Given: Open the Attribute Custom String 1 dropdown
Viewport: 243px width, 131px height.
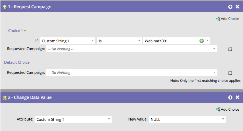Looking at the screenshot, I should click(x=109, y=119).
